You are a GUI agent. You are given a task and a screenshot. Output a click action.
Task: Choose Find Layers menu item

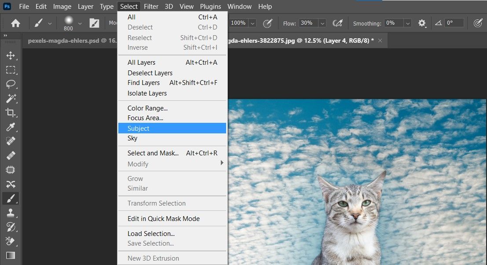click(x=172, y=83)
